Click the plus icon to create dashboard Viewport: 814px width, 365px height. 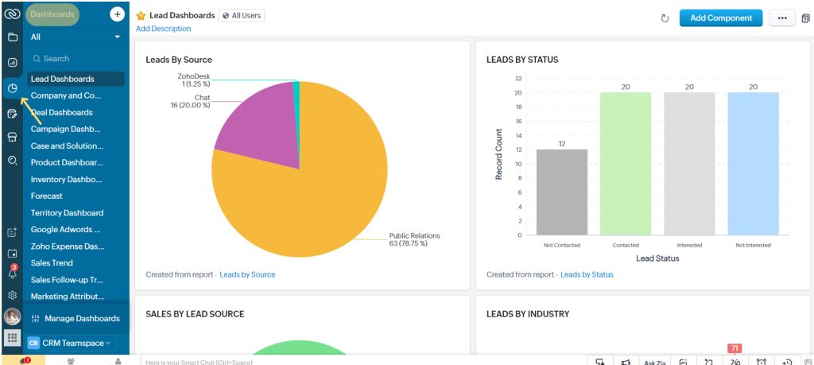[118, 14]
